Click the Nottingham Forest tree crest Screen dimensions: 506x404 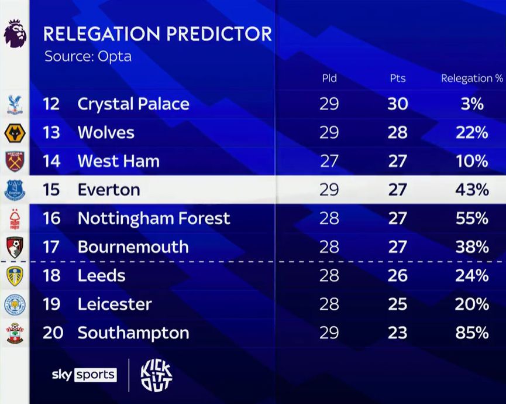pyautogui.click(x=15, y=218)
